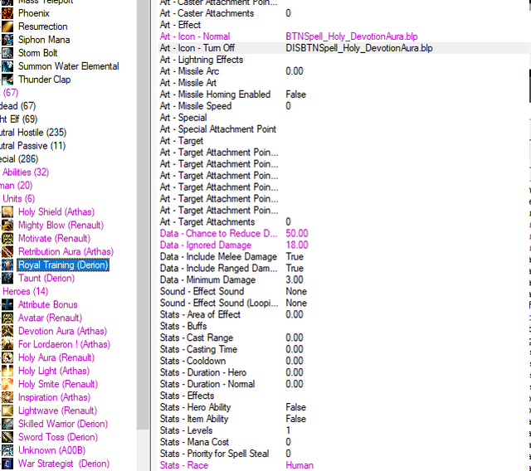Click the Human race value
The image size is (531, 471).
[300, 465]
